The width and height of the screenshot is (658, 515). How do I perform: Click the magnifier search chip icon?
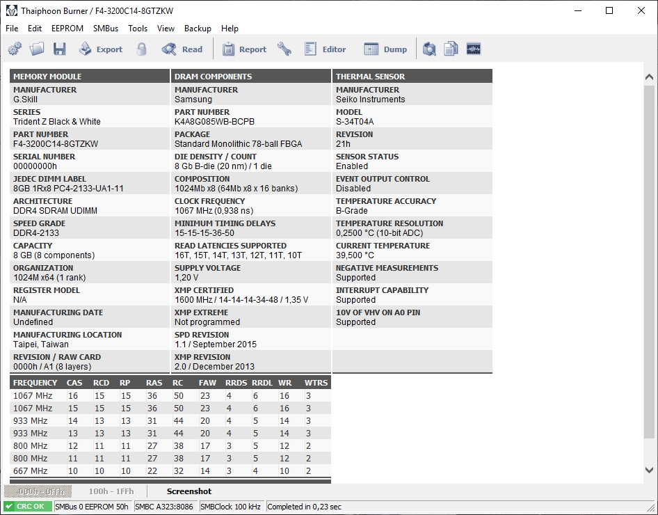pos(429,49)
